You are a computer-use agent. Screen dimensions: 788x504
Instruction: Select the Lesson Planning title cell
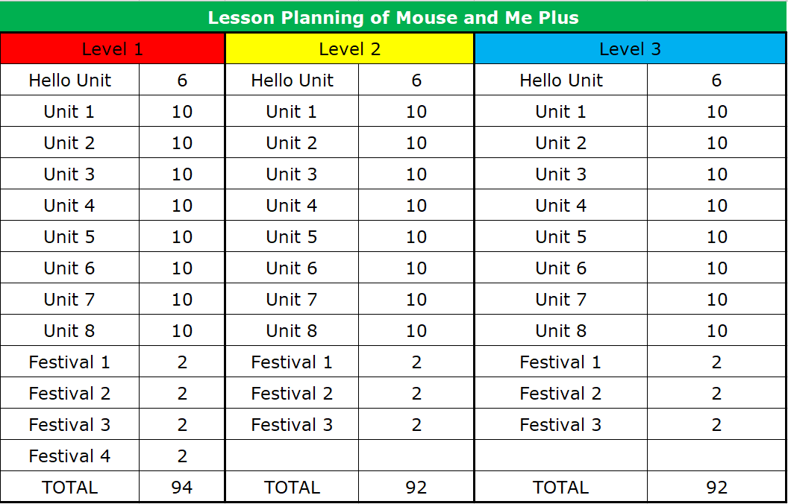tap(393, 18)
